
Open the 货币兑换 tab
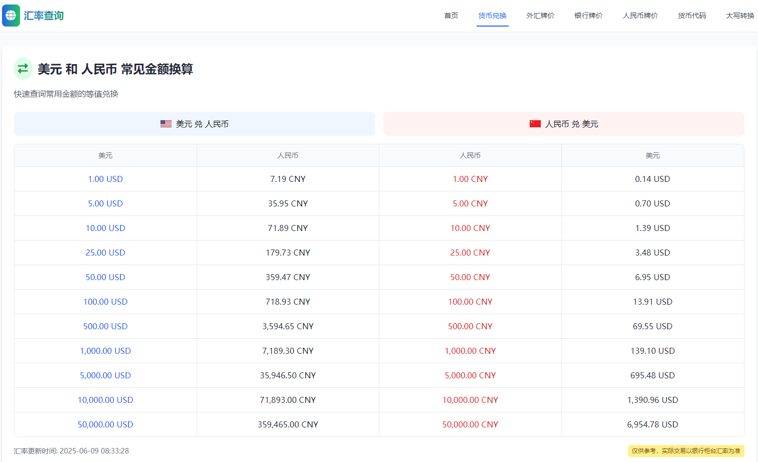click(x=492, y=16)
